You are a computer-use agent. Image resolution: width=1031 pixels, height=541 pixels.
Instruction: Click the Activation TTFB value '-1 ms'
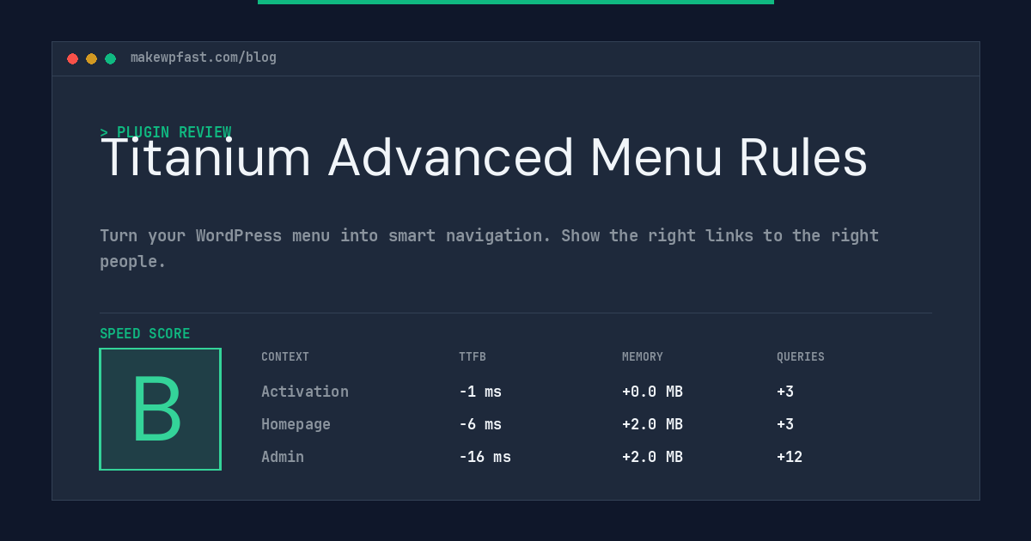click(x=480, y=392)
